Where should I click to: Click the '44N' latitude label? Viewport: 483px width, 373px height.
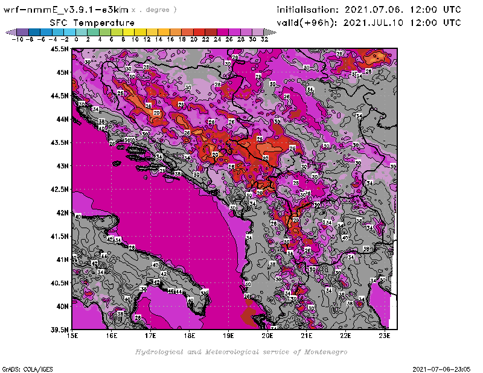point(62,119)
